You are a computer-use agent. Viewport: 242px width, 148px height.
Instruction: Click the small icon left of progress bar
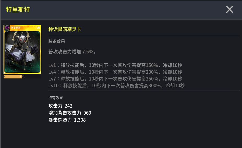(5, 77)
